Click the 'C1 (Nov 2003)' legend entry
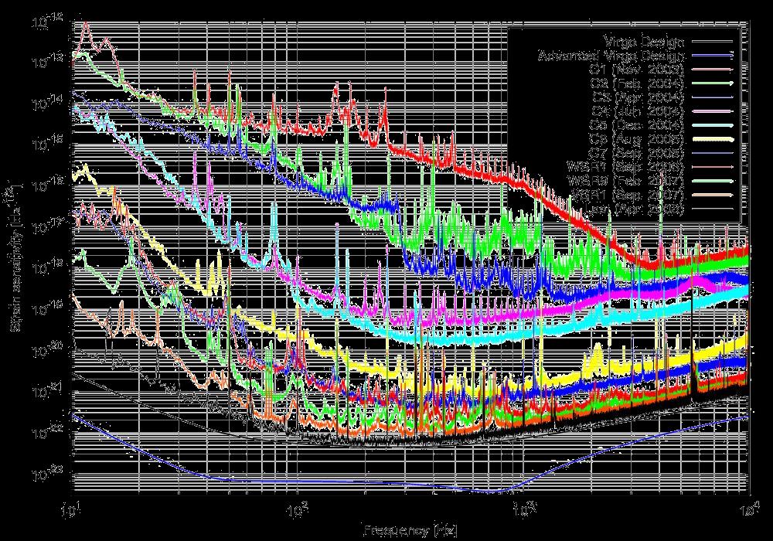The width and height of the screenshot is (773, 541). tap(638, 70)
